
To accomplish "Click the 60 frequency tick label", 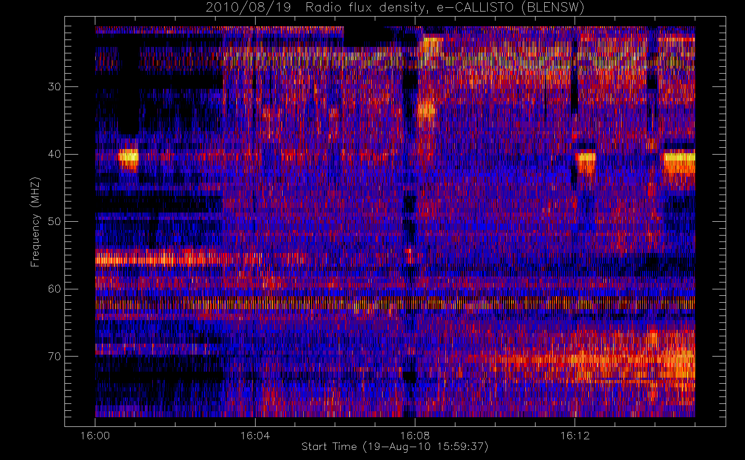I will click(x=54, y=289).
